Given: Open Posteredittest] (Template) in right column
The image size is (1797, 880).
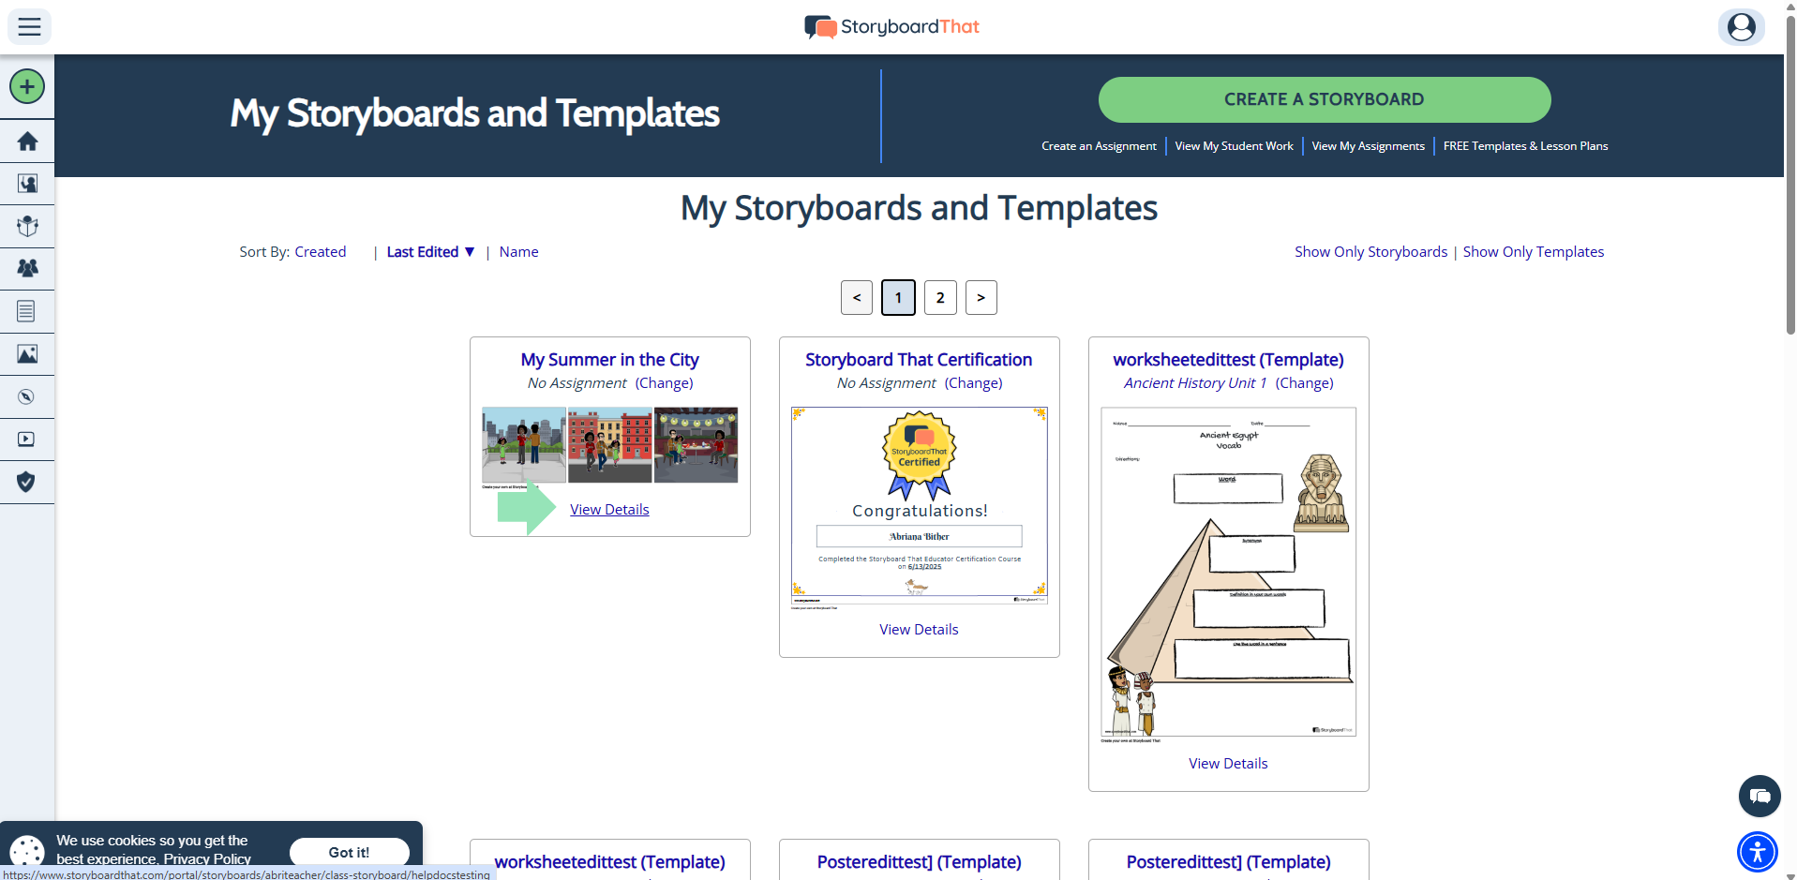Looking at the screenshot, I should click(x=1228, y=862).
